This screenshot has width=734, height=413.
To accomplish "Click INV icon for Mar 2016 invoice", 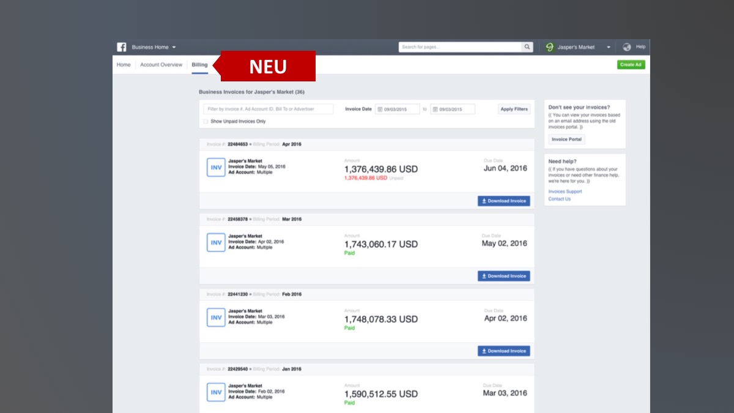I will [216, 243].
